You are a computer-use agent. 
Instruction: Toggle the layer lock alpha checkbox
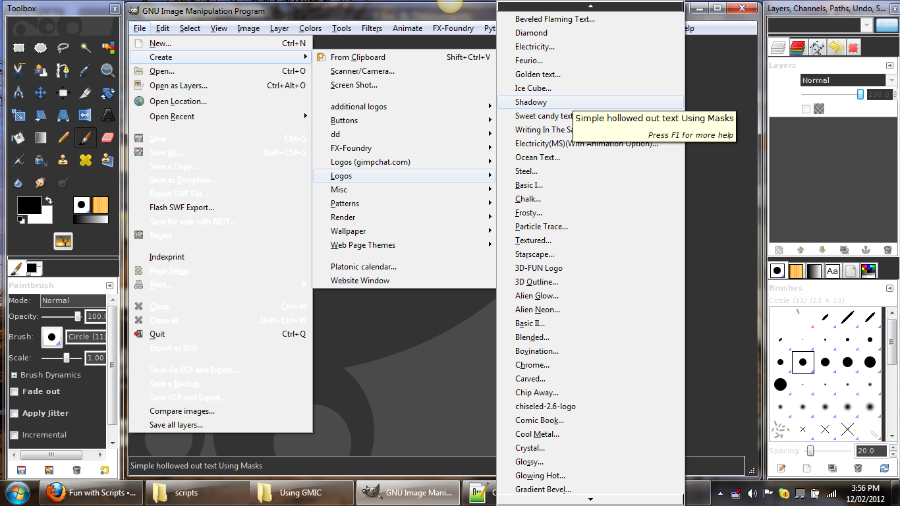[806, 109]
